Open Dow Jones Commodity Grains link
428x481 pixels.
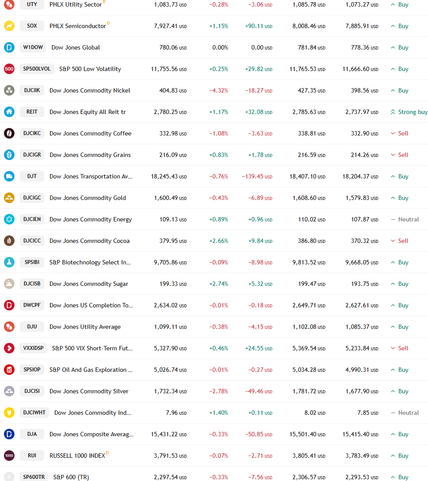90,155
